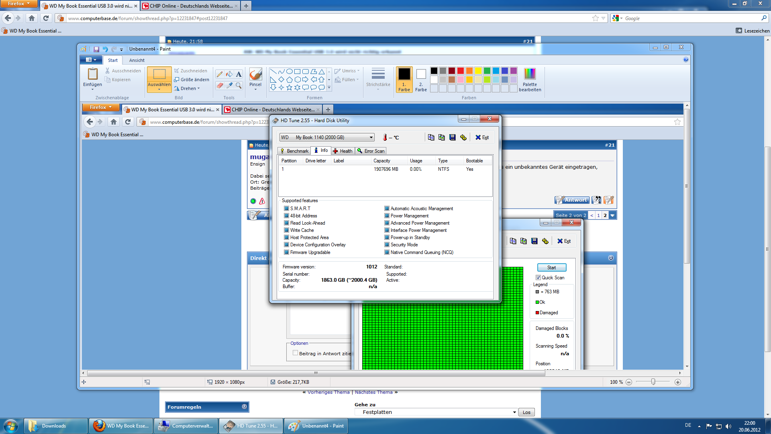The image size is (771, 434).
Task: Switch to the Ansicht ribbon tab
Action: (137, 60)
